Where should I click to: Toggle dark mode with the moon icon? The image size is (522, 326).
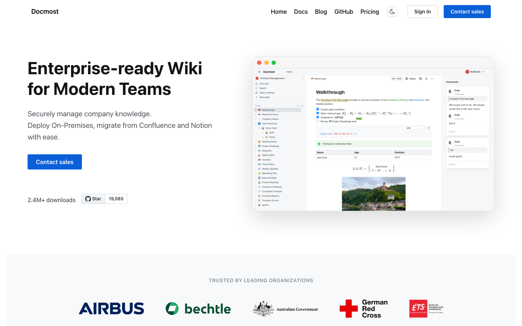pos(392,12)
